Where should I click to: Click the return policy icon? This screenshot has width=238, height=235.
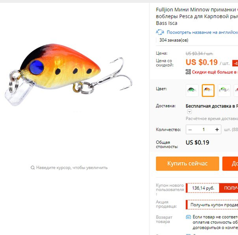pyautogui.click(x=188, y=217)
